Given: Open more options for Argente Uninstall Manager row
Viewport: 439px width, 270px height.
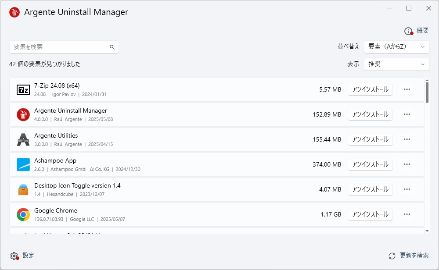Looking at the screenshot, I should tap(407, 114).
